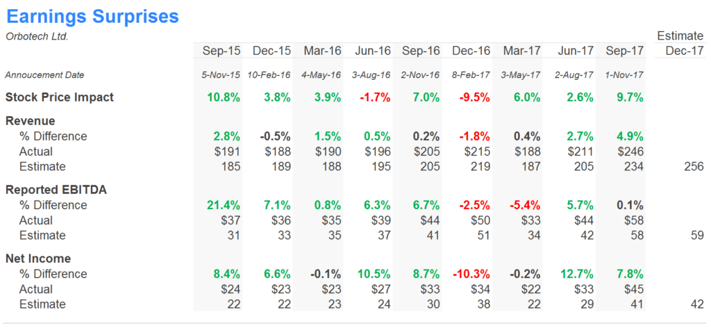711x328 pixels.
Task: Select the 12.7% net income difference cell
Action: tap(574, 274)
